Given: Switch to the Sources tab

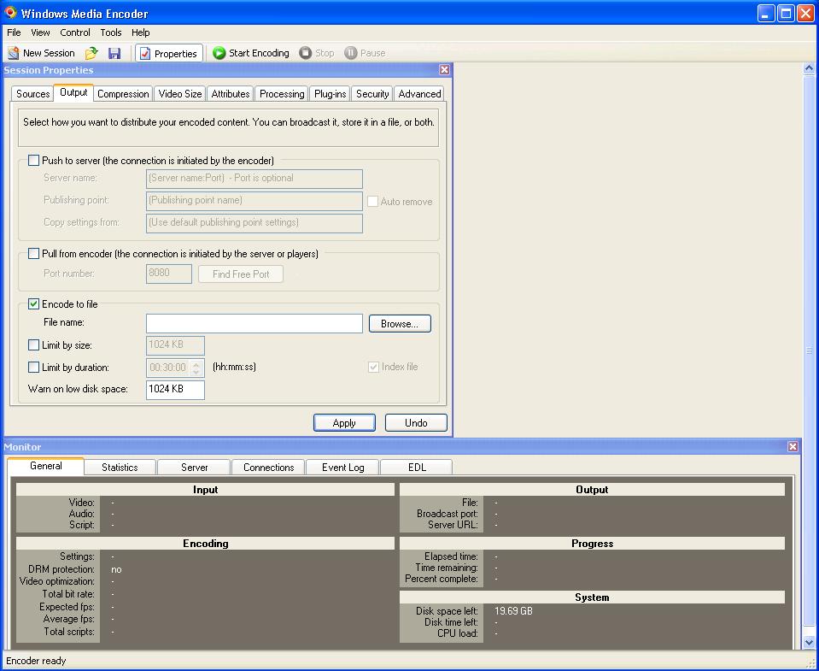Looking at the screenshot, I should point(32,93).
